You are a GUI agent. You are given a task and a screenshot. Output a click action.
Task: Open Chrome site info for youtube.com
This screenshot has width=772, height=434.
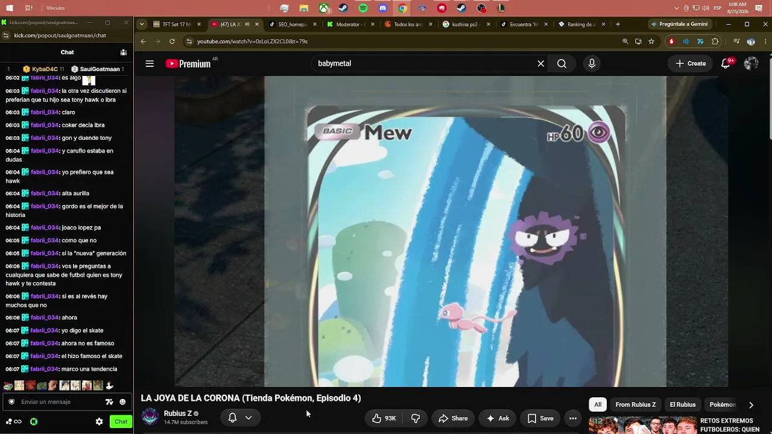click(x=189, y=42)
